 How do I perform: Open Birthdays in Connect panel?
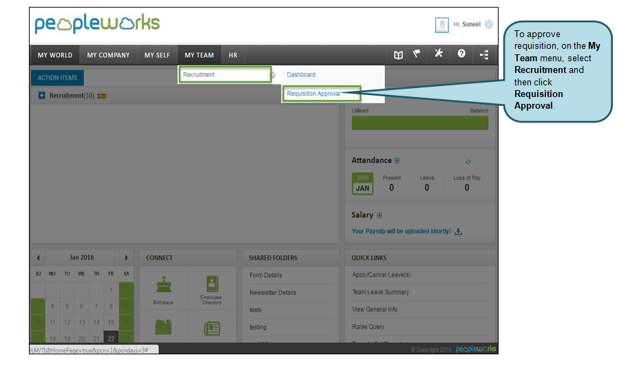point(163,290)
